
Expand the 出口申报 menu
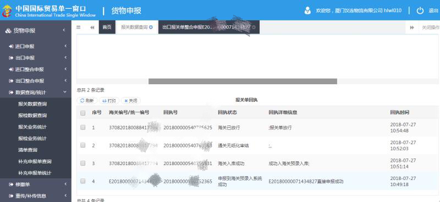pos(36,58)
